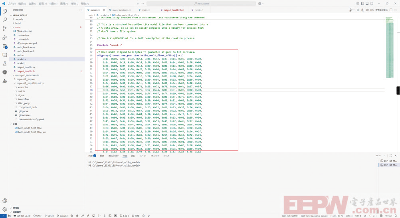
Task: Open the Search view in activity bar
Action: (5, 20)
